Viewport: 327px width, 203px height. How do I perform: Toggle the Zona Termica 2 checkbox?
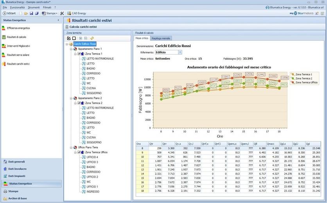79,103
